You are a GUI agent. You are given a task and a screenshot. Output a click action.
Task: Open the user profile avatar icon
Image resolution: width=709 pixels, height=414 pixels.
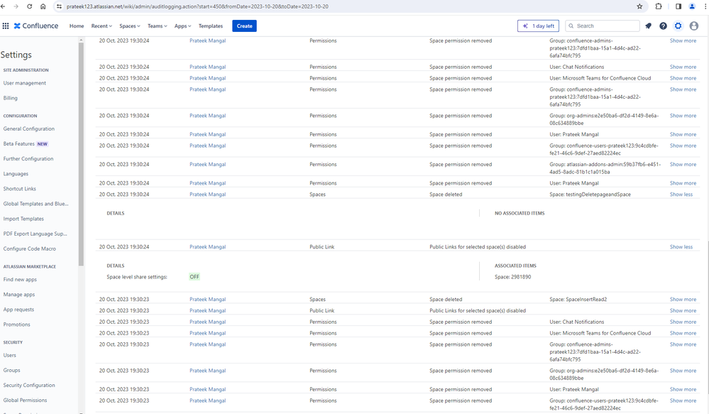(693, 26)
